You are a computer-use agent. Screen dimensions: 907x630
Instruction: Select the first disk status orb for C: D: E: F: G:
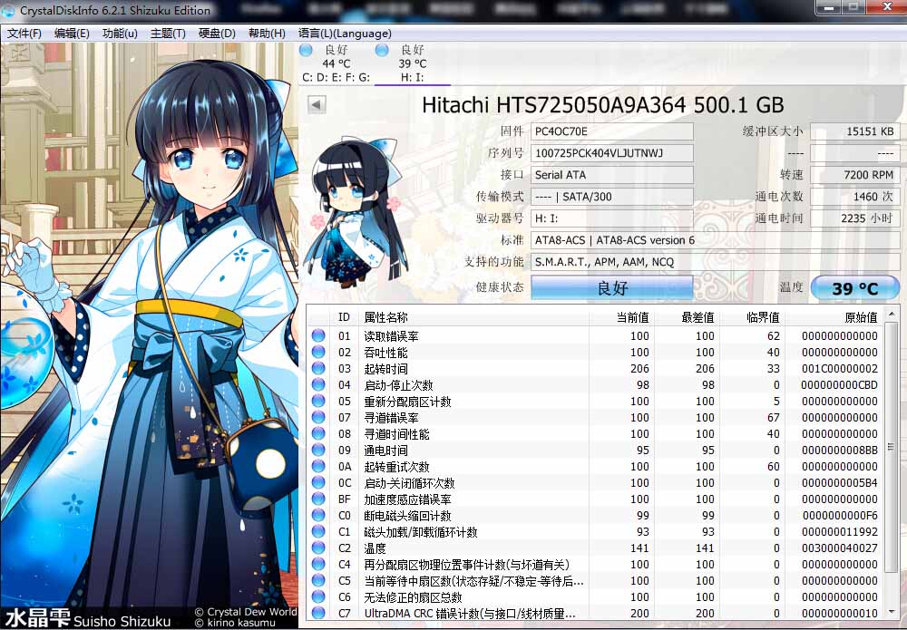[306, 50]
